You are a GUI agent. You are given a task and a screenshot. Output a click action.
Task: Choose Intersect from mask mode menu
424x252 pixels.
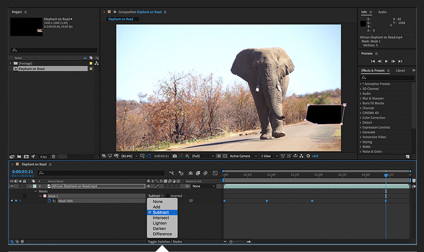tap(161, 218)
